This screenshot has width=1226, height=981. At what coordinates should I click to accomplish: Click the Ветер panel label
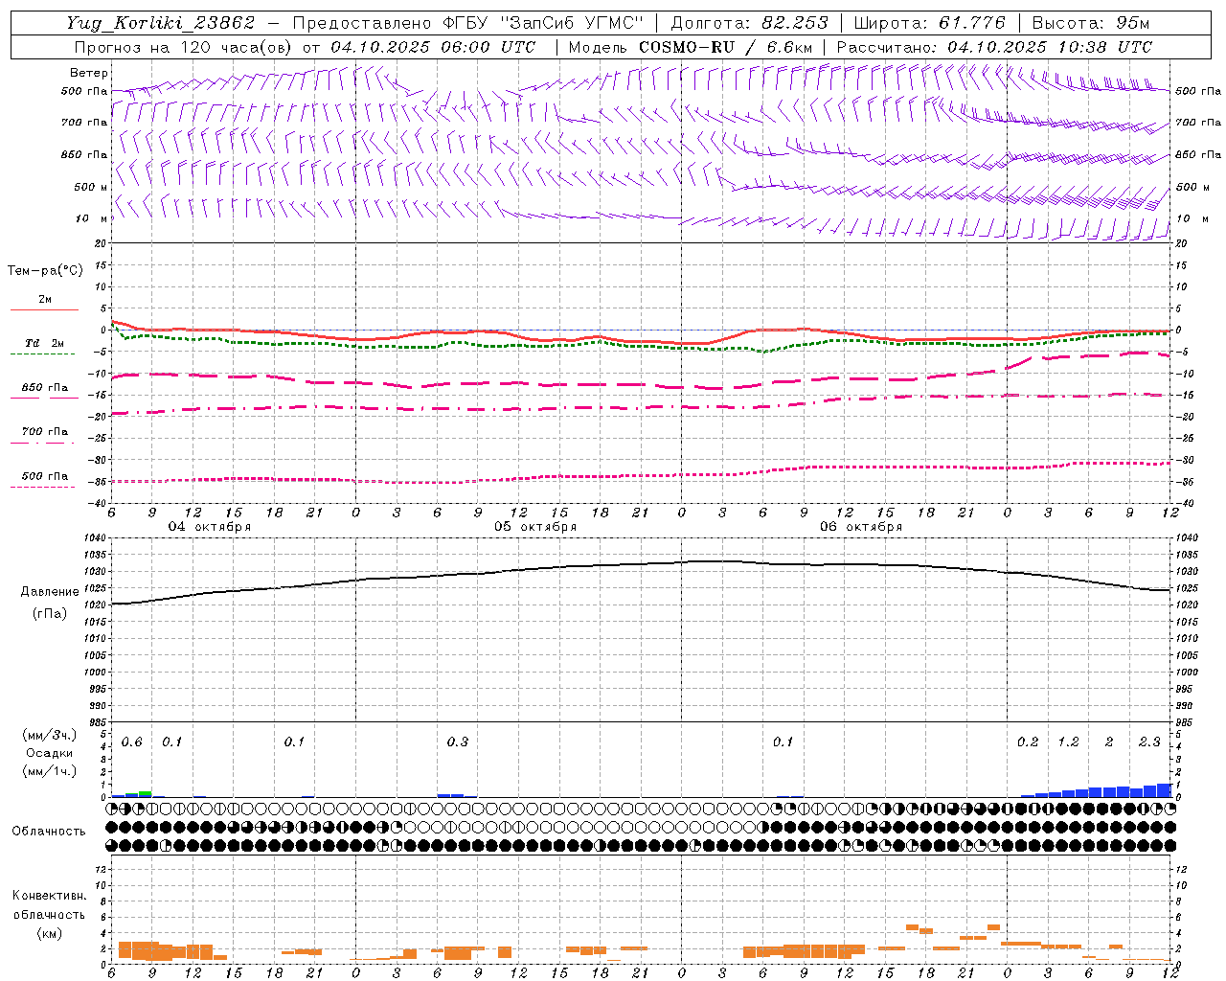pyautogui.click(x=89, y=73)
